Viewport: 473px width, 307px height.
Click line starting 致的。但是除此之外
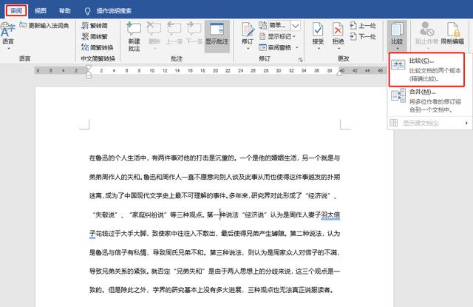click(x=211, y=290)
